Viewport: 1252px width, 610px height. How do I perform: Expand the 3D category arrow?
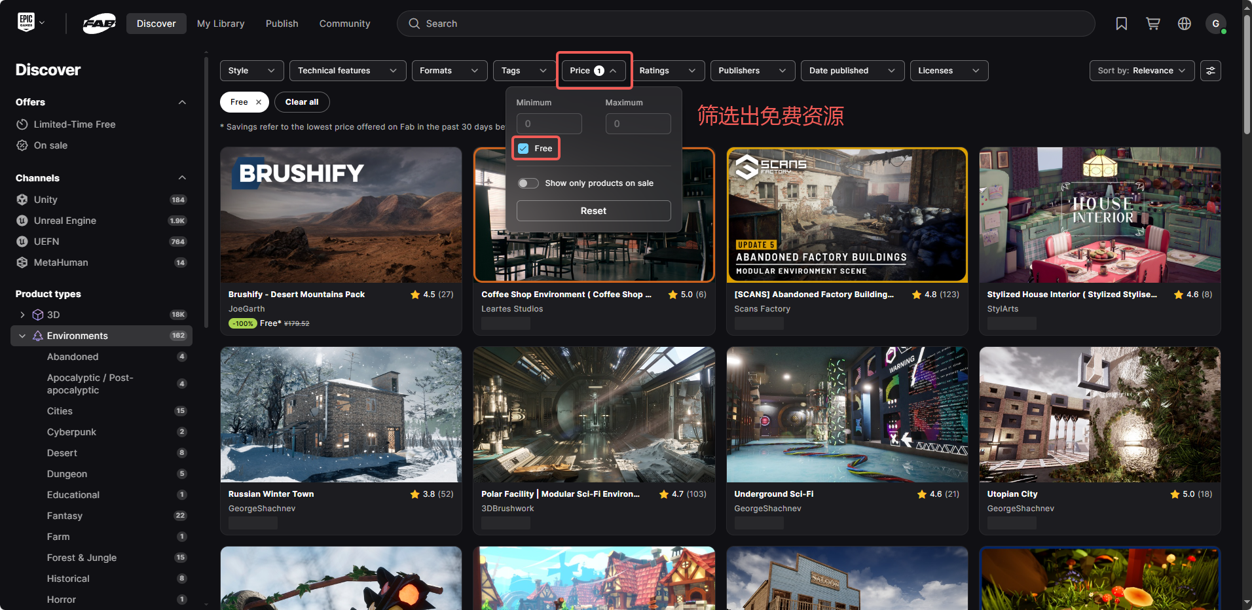click(22, 315)
